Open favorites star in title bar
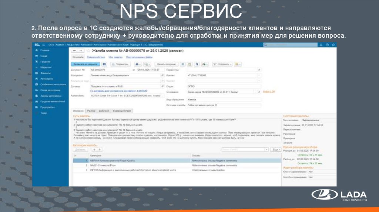Screen dimensions: 379x212 click(333, 45)
